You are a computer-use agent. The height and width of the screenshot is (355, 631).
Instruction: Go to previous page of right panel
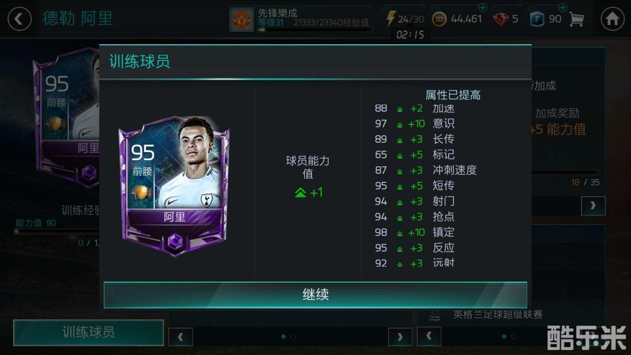click(429, 337)
